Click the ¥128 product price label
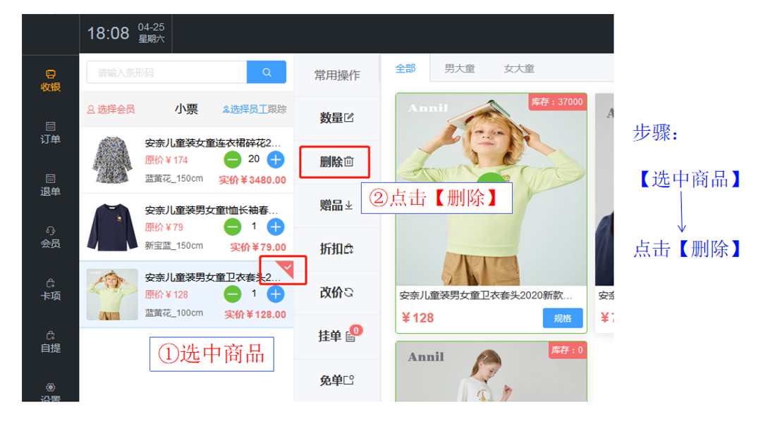The height and width of the screenshot is (433, 763). (417, 318)
